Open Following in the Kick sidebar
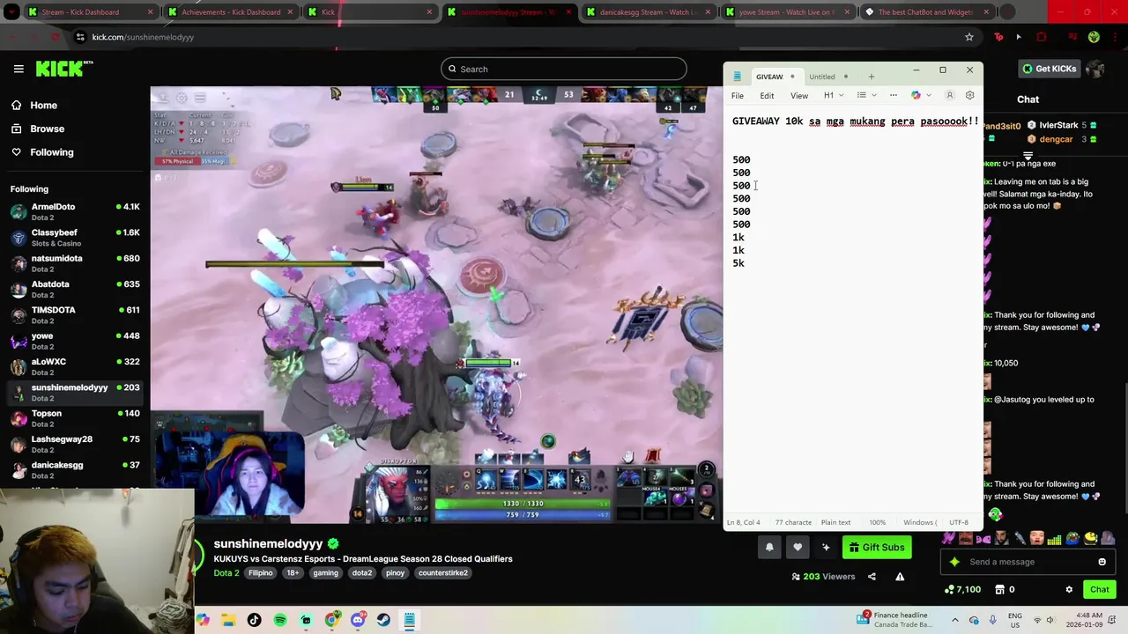This screenshot has height=634, width=1128. click(52, 152)
